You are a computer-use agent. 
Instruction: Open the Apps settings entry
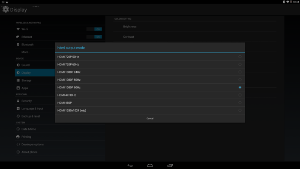(35, 88)
